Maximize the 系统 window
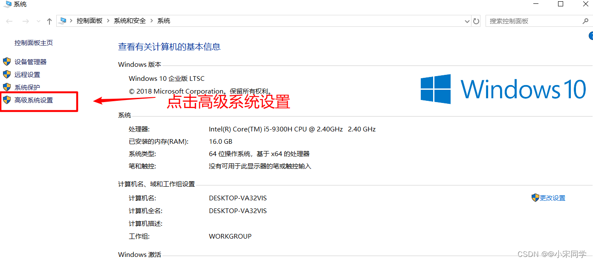Image resolution: width=593 pixels, height=262 pixels. pyautogui.click(x=561, y=4)
